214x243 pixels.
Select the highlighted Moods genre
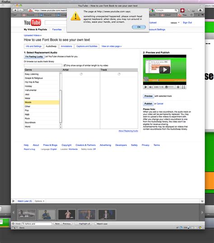click(42, 102)
